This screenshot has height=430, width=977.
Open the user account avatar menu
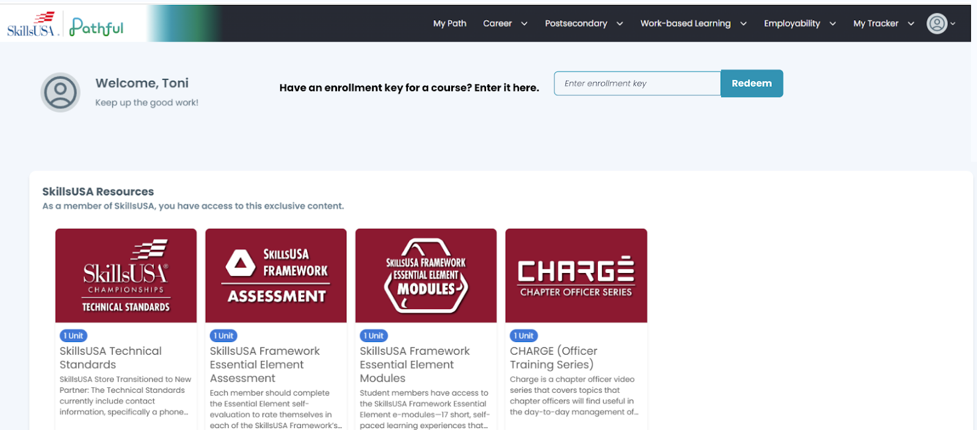click(937, 24)
